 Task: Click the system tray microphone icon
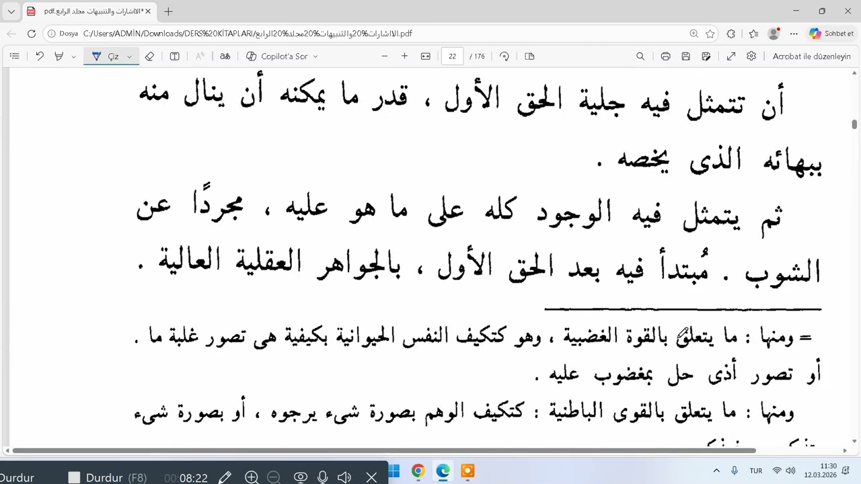(735, 471)
